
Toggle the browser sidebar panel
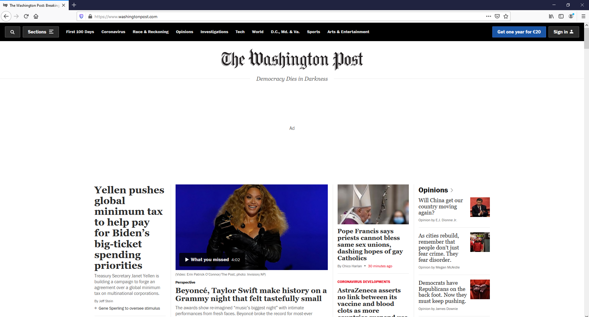561,16
